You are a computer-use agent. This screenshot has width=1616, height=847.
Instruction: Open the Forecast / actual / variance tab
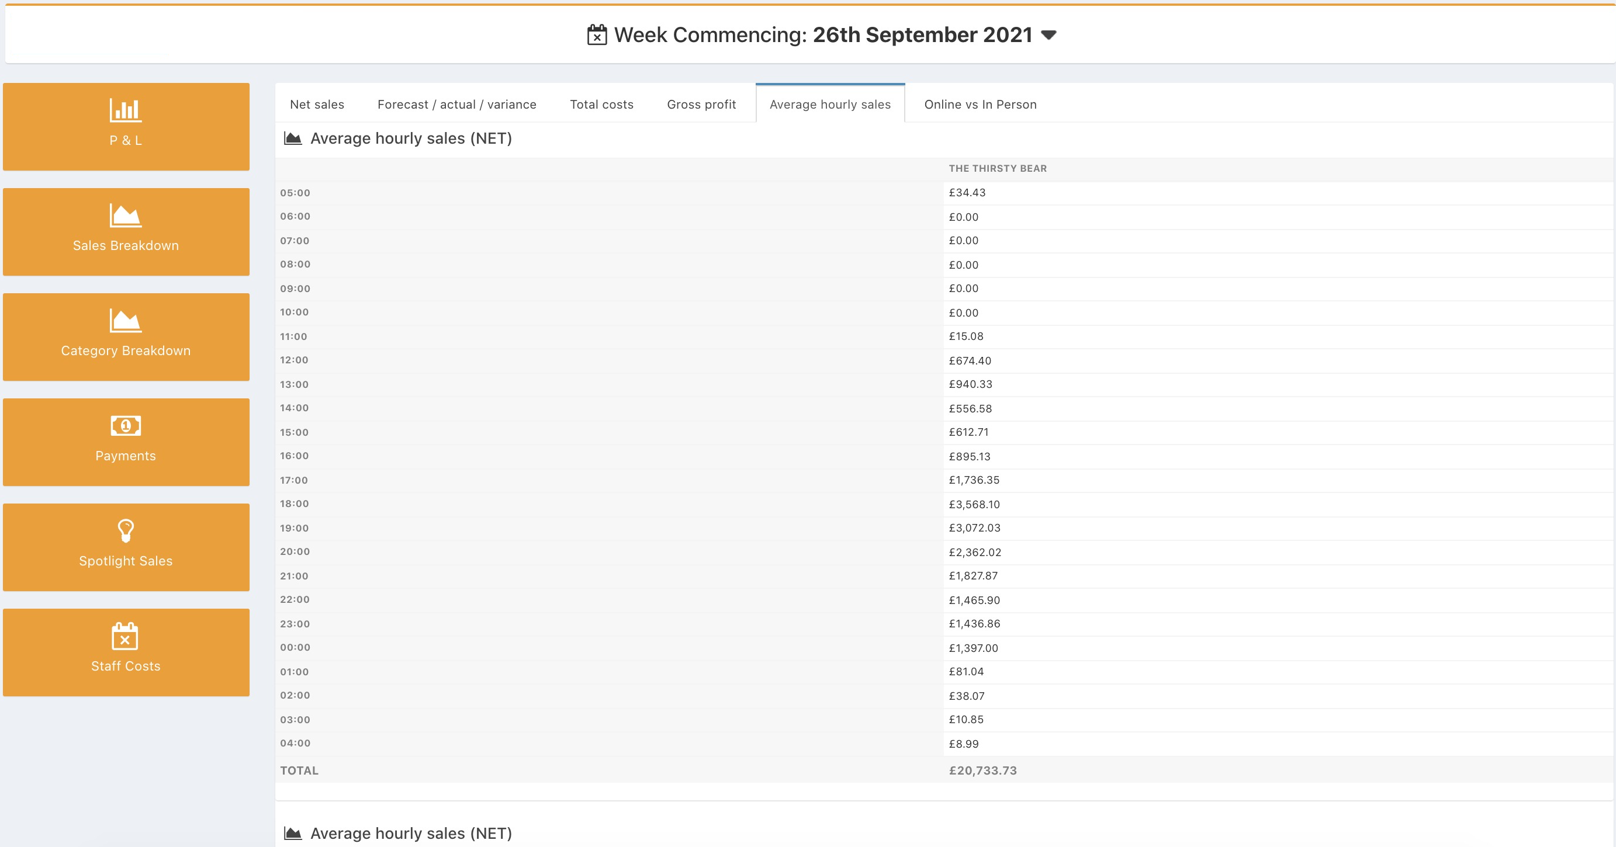pos(456,105)
